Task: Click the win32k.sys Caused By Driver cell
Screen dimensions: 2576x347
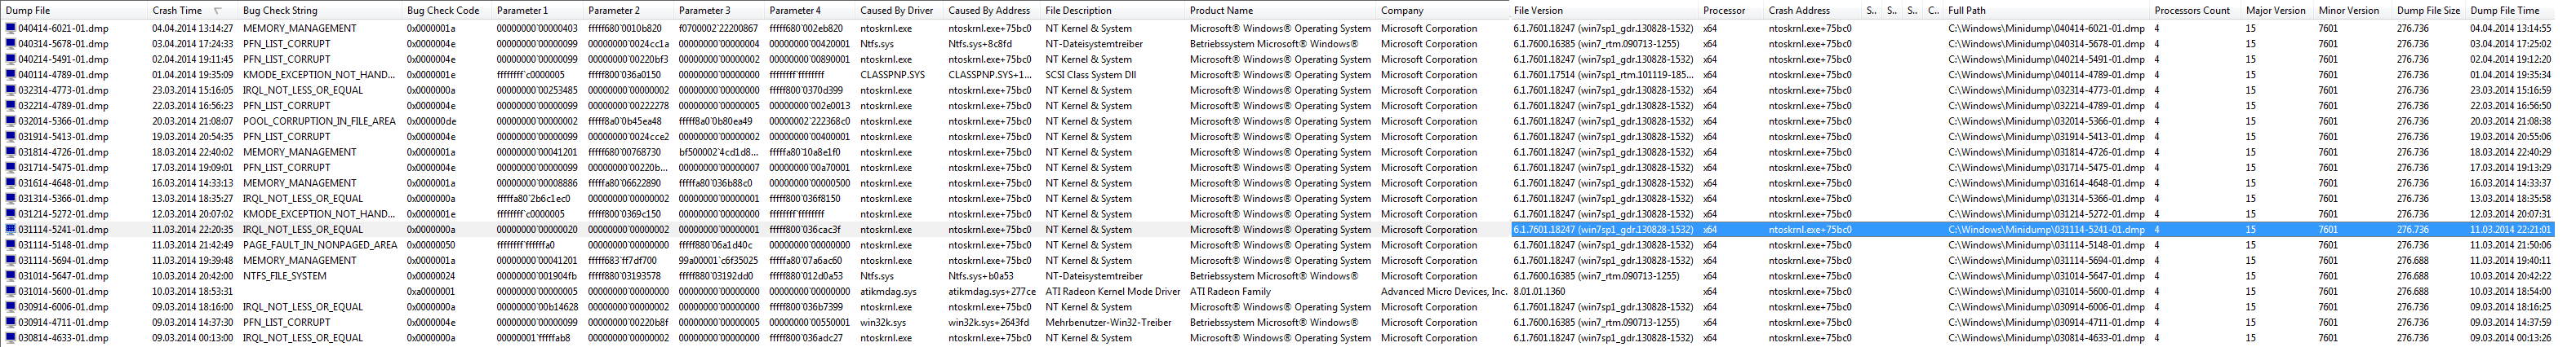Action: [883, 323]
